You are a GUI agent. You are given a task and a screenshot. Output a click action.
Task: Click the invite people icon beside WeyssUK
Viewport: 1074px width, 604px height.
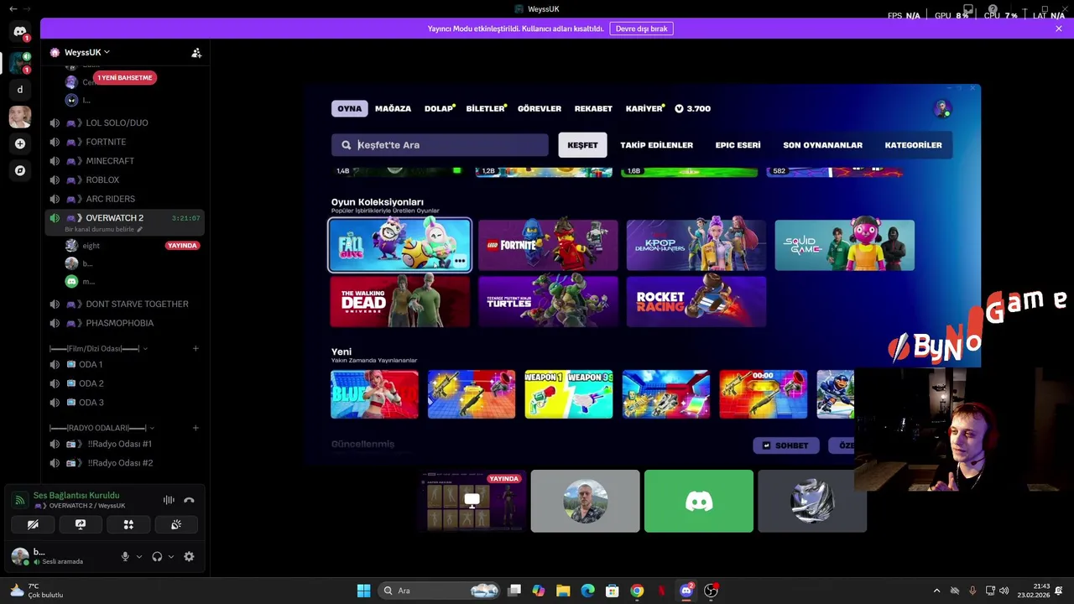[x=196, y=52]
